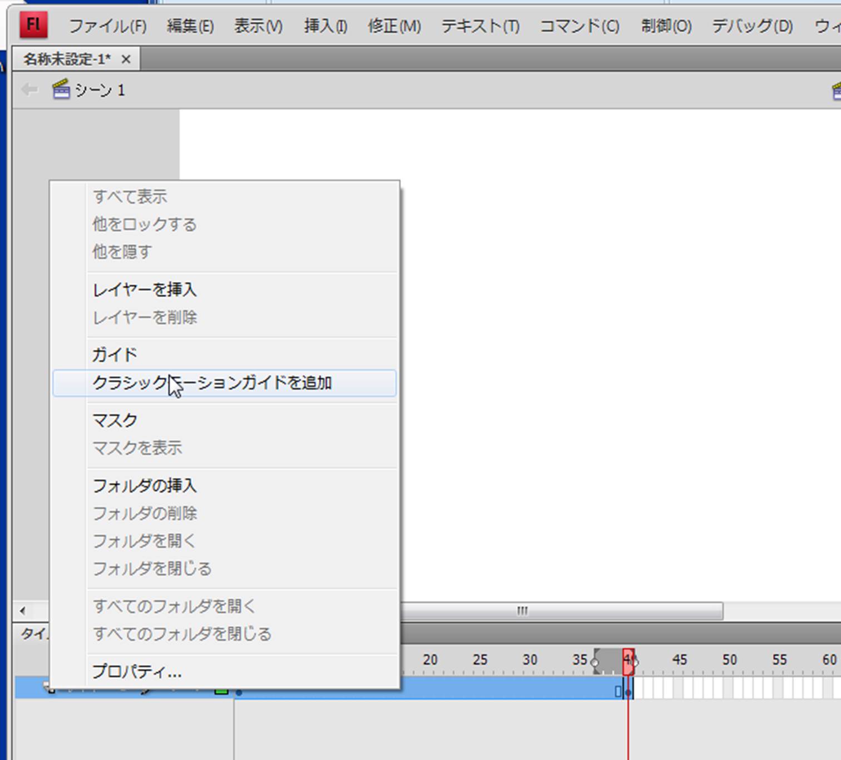
Task: Close the 名称未設定-1 document tab
Action: tap(126, 59)
